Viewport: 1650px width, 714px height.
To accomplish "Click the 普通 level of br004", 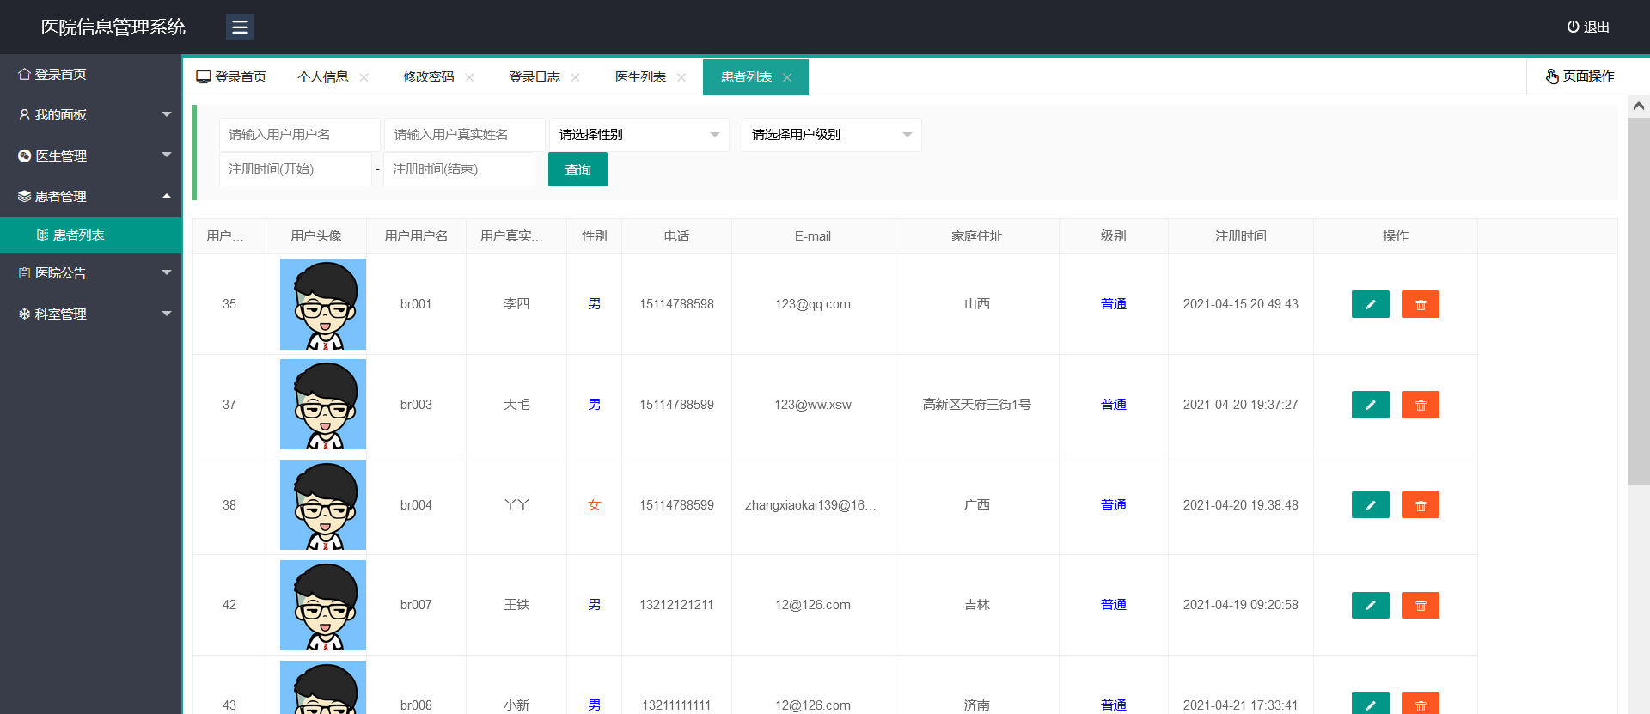I will click(1114, 505).
